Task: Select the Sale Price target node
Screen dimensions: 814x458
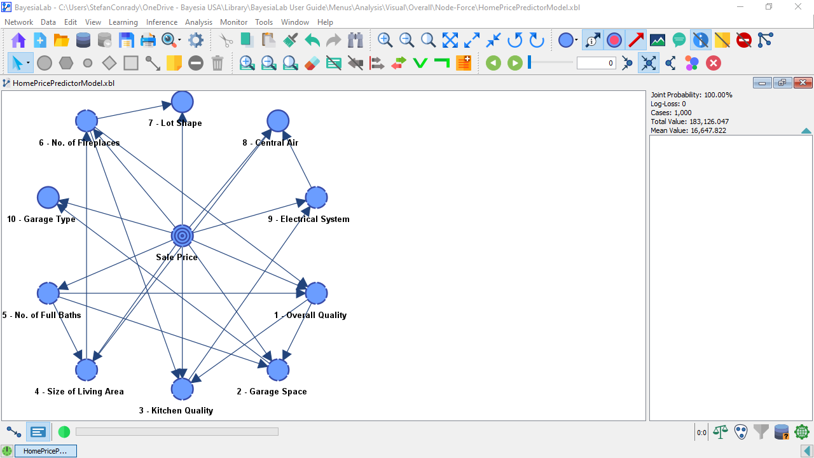Action: click(182, 236)
